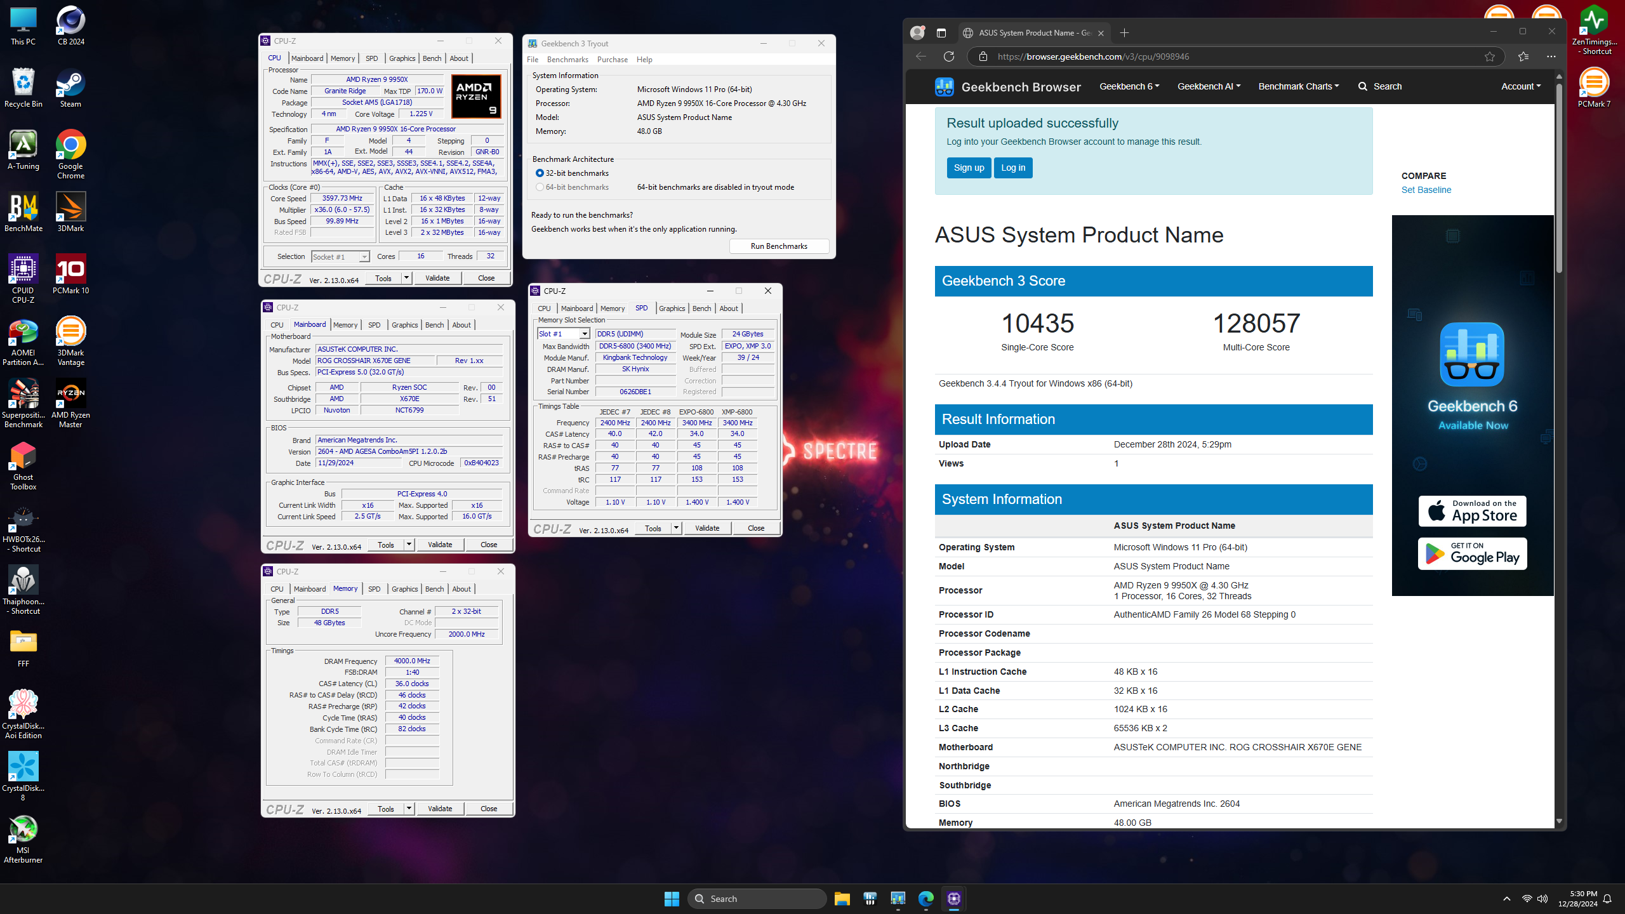This screenshot has width=1625, height=914.
Task: Open About tab in Memory CPU-Z window
Action: click(461, 589)
